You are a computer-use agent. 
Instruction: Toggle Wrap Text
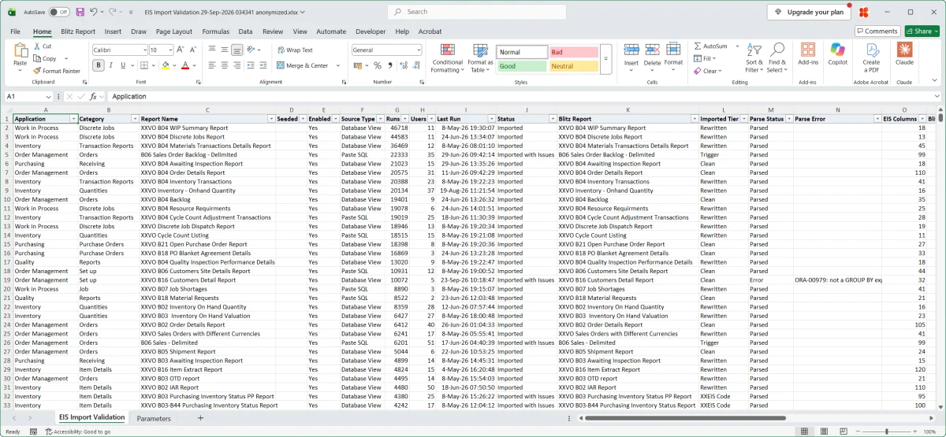coord(294,50)
